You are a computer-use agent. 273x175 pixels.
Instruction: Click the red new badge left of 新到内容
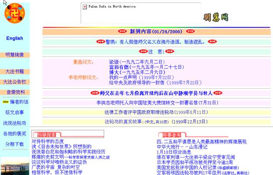122,31
